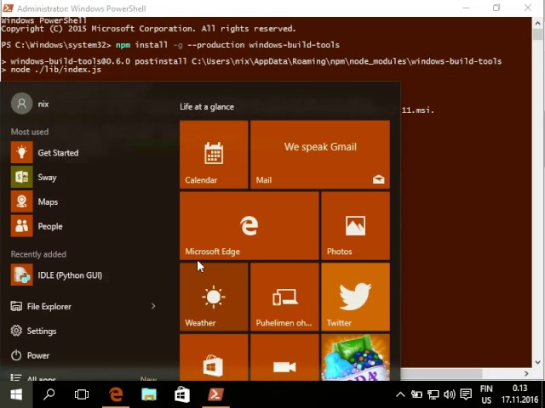Viewport: 545px width, 408px height.
Task: Click the PowerShell horizontal scrollbar right arrow
Action: [526, 374]
